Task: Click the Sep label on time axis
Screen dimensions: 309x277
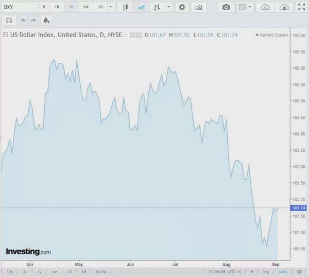Action: (x=276, y=265)
